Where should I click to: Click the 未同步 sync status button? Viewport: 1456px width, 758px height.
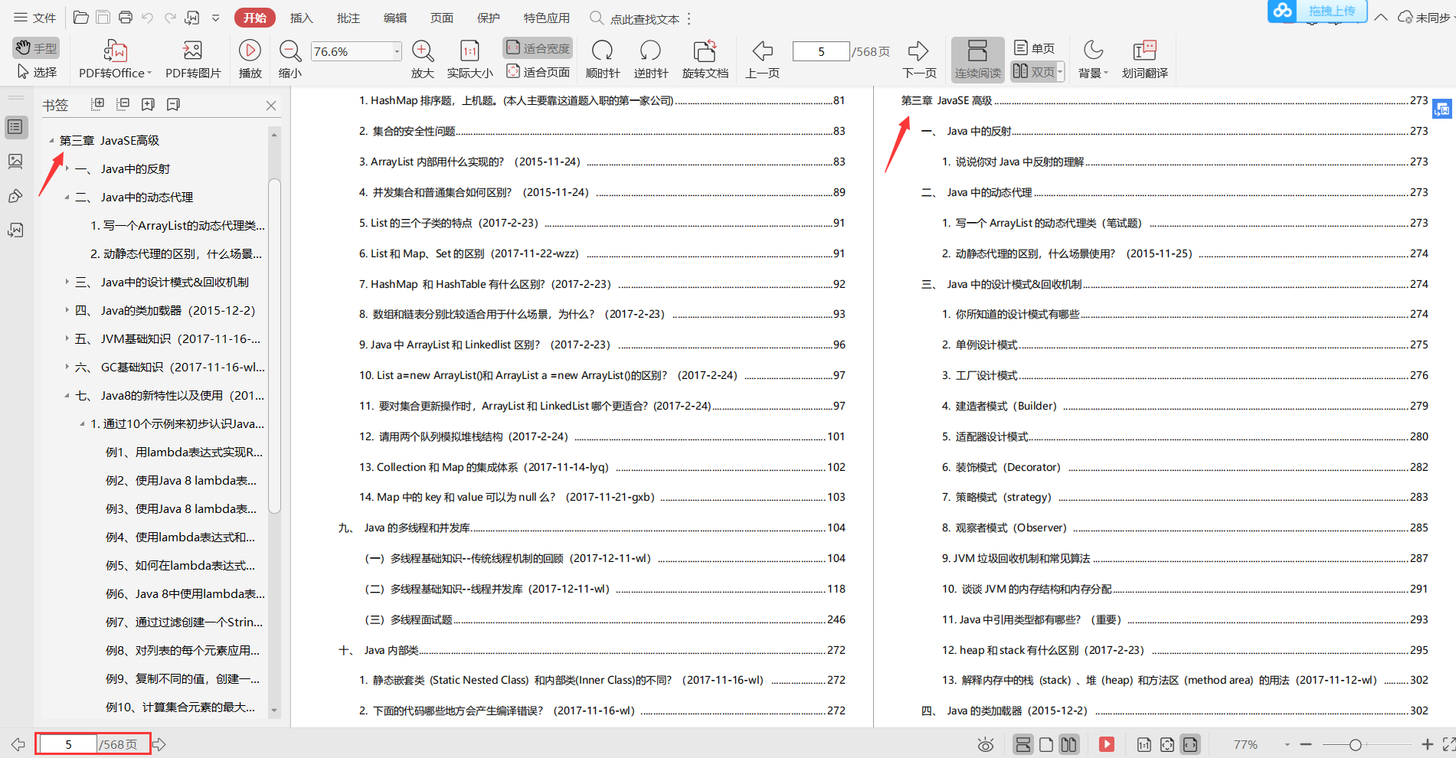(x=1424, y=18)
